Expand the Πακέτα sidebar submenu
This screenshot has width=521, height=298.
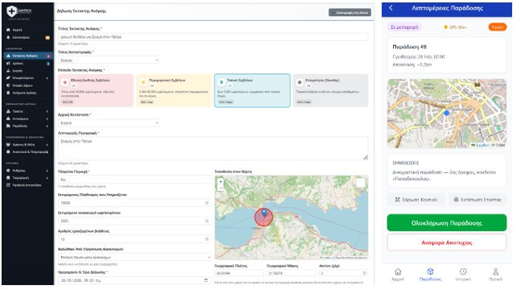coord(27,111)
